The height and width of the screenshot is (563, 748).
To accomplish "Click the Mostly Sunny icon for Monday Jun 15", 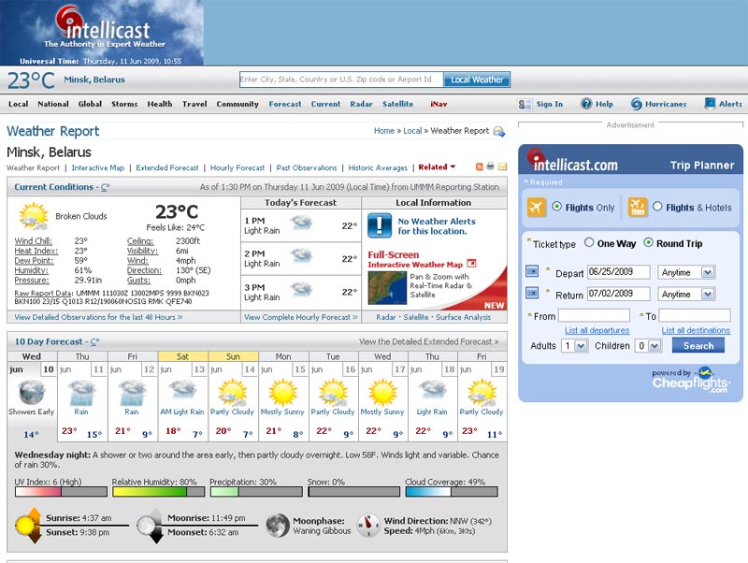I will point(283,392).
